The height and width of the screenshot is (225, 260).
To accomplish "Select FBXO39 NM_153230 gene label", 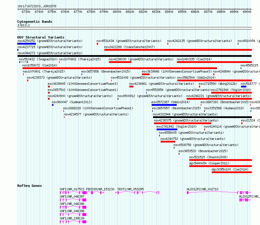I will click(100, 189).
